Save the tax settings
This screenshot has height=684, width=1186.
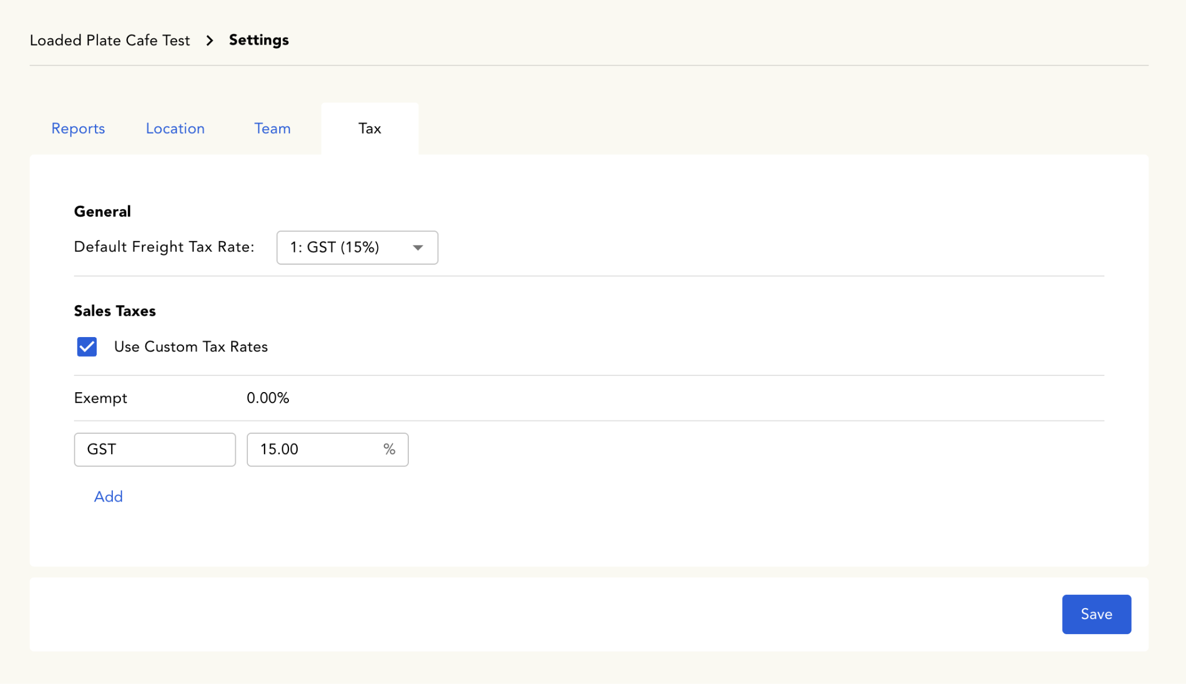[x=1096, y=614]
